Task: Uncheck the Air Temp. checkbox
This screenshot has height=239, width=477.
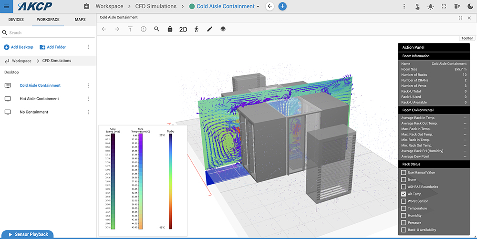Action: tap(404, 194)
